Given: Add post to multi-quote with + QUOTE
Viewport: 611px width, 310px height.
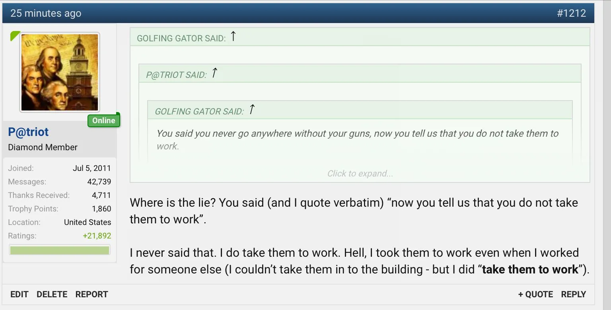Looking at the screenshot, I should coord(535,294).
